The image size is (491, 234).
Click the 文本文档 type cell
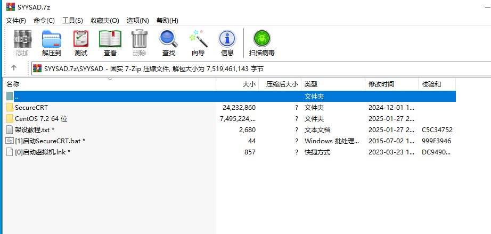pos(317,130)
